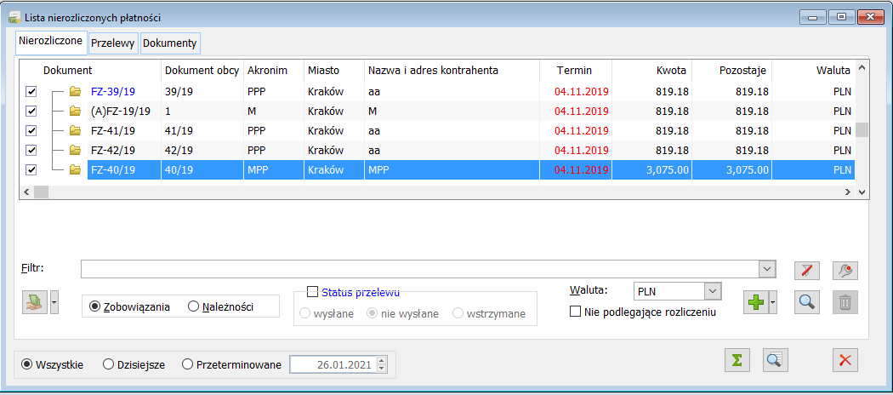Viewport: 893px width, 395px height.
Task: Sort by the Termin column header
Action: pos(576,71)
